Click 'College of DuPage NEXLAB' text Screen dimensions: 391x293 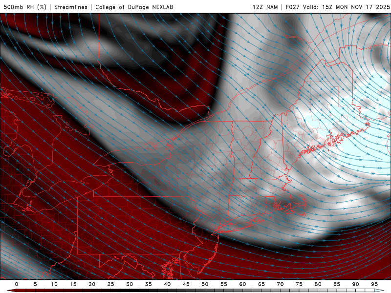[x=134, y=7]
